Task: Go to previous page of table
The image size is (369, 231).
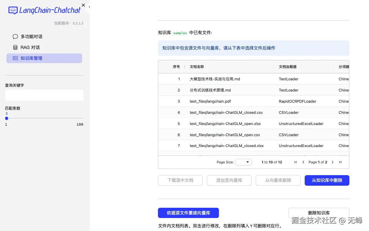Action: click(303, 162)
